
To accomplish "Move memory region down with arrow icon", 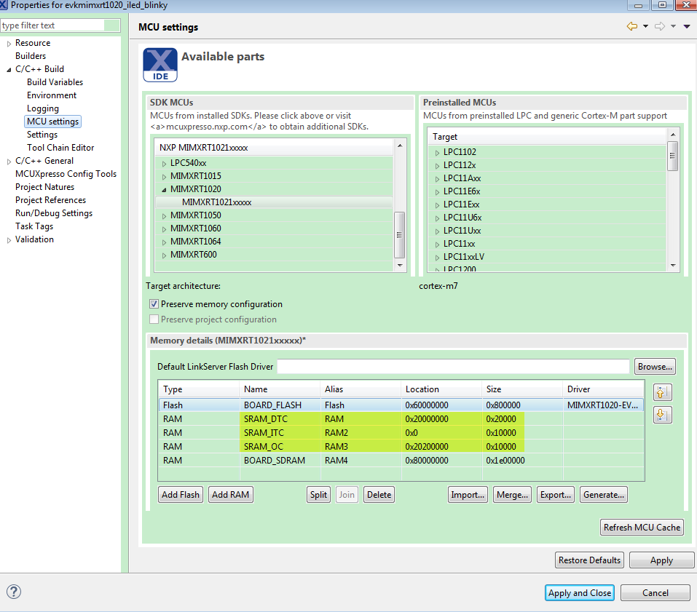I will [x=662, y=415].
